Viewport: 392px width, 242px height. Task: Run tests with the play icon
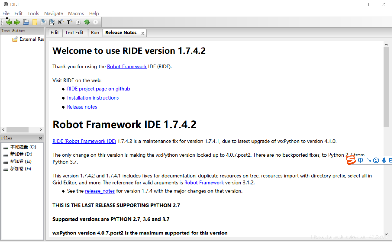(x=79, y=22)
